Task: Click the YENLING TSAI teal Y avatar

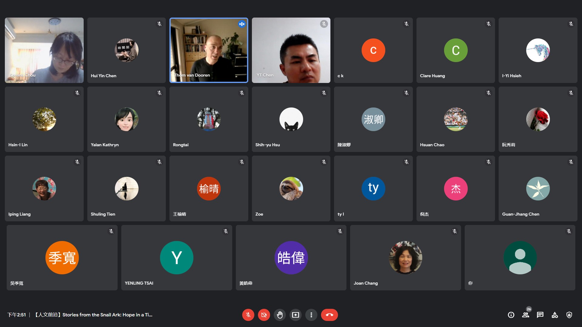Action: [177, 258]
